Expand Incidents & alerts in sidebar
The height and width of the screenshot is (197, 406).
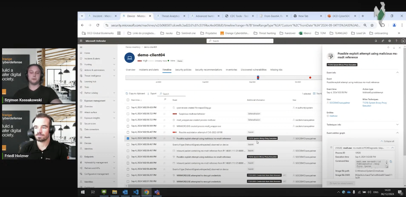114,59
